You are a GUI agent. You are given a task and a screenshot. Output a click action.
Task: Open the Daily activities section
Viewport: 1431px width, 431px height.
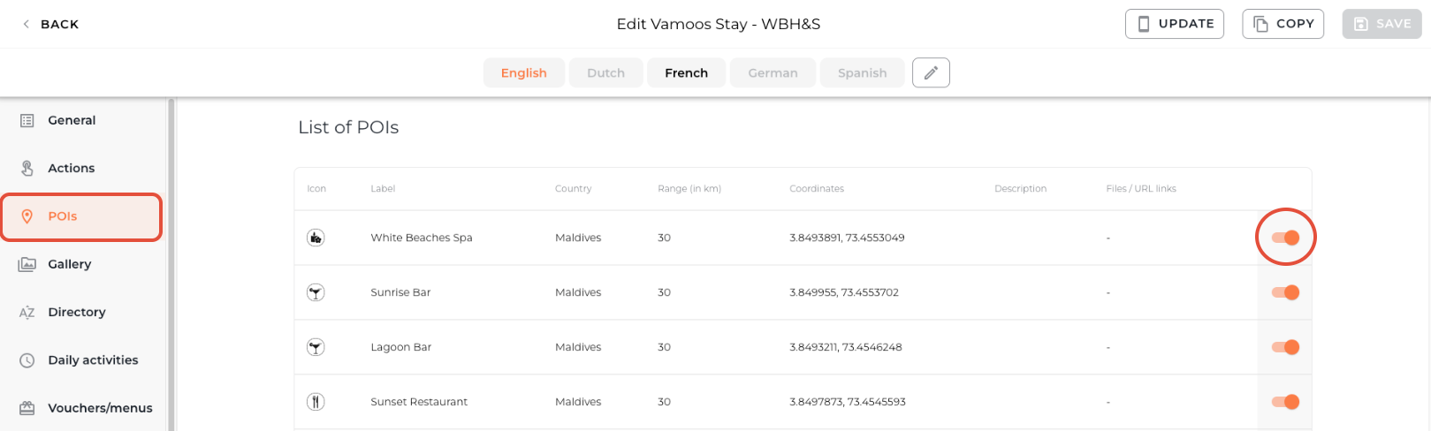click(93, 360)
